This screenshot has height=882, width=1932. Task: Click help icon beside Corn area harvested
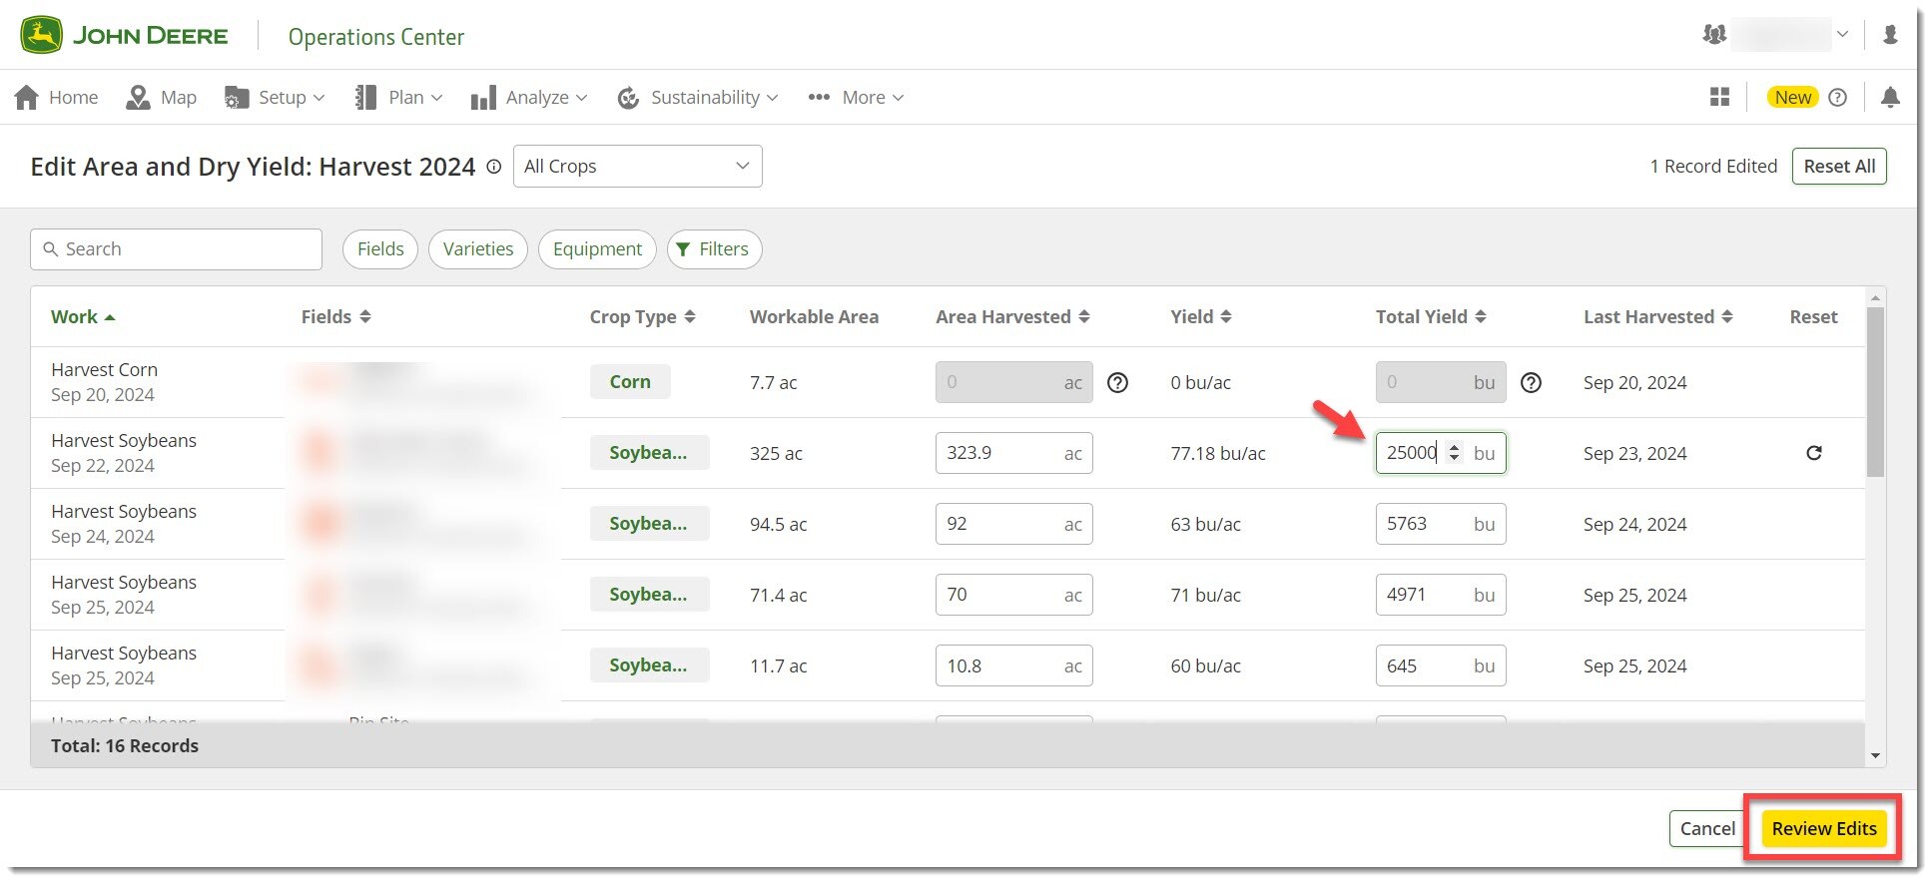pyautogui.click(x=1117, y=382)
